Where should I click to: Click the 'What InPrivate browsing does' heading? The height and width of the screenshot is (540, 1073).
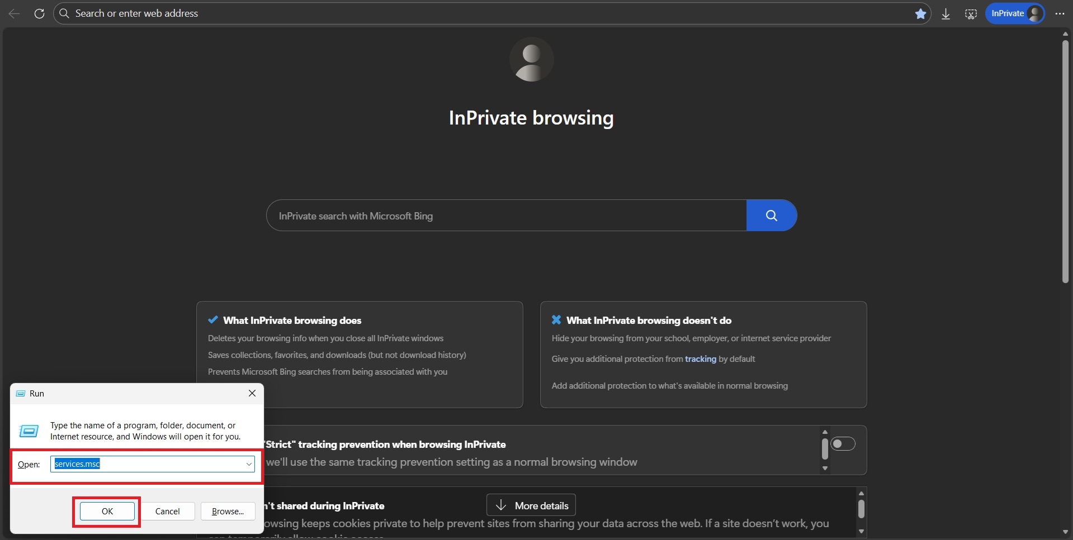coord(292,321)
